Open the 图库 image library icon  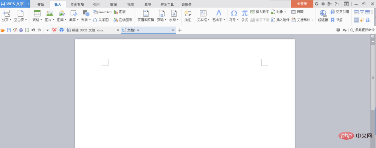(x=62, y=13)
